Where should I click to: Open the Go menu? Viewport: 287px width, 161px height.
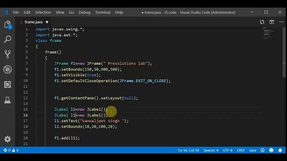point(71,12)
